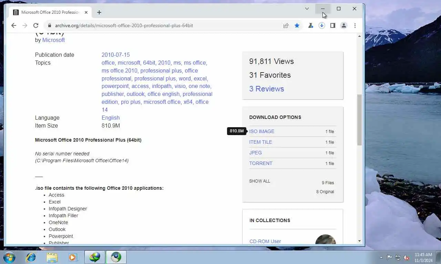Open Internet Download Manager taskbar icon
Image resolution: width=441 pixels, height=264 pixels.
pos(95,257)
